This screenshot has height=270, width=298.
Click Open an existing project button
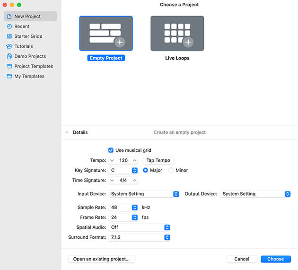102,259
